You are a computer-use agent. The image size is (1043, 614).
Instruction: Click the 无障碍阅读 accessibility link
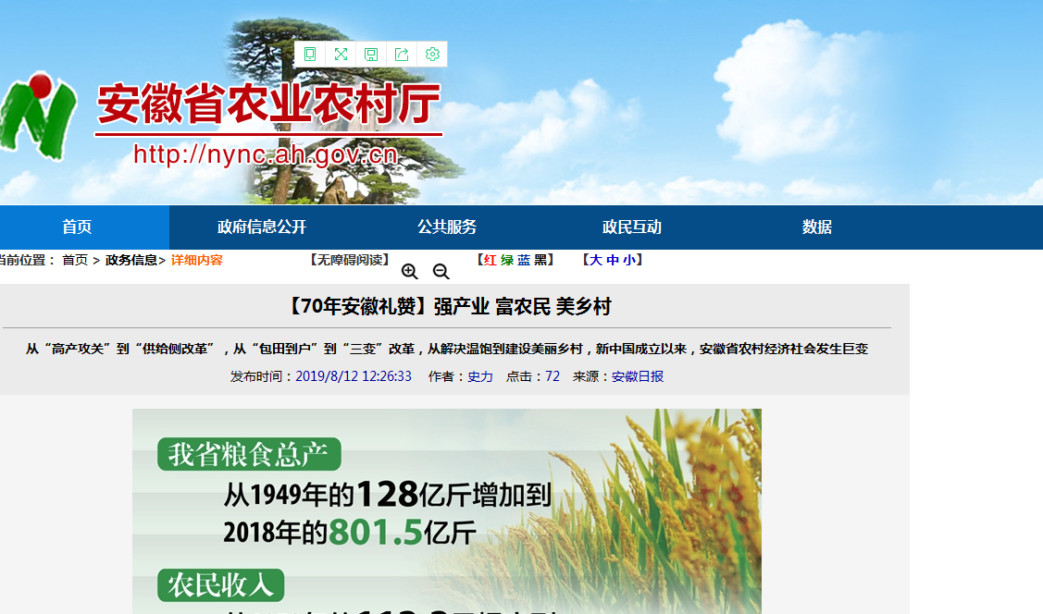[x=349, y=260]
